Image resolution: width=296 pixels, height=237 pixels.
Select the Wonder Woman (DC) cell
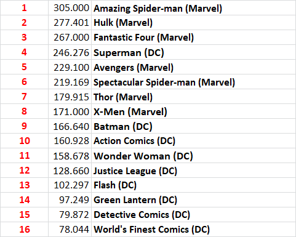tap(193, 156)
